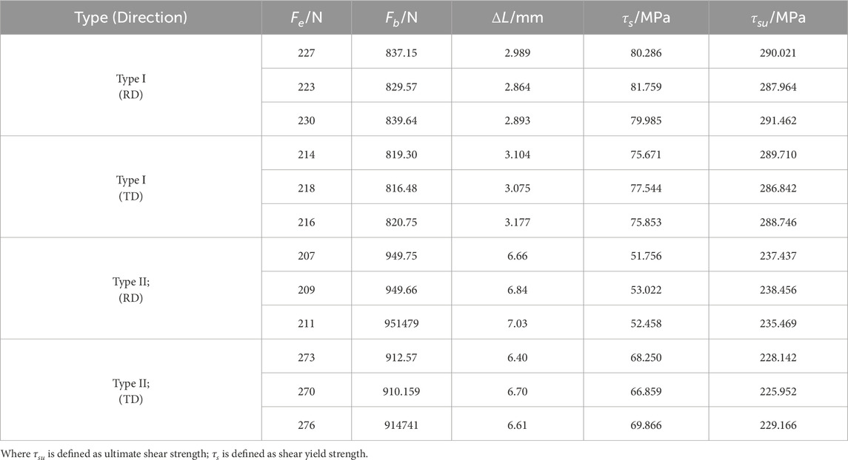Click cell value 229.166

tap(778, 424)
